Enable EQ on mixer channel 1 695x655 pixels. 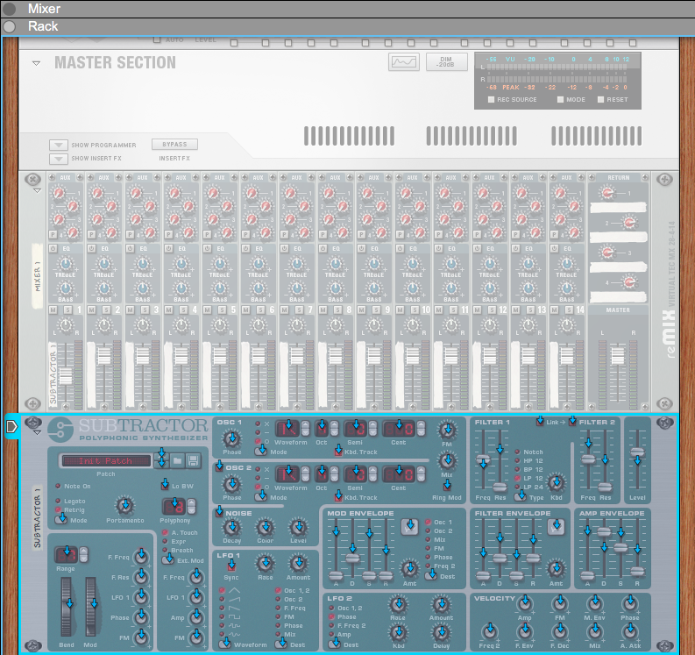click(x=53, y=248)
